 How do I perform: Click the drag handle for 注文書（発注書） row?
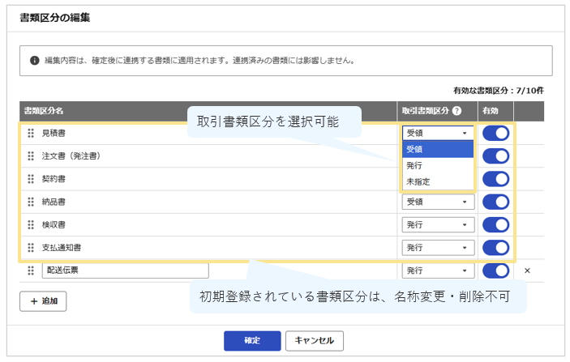point(31,156)
